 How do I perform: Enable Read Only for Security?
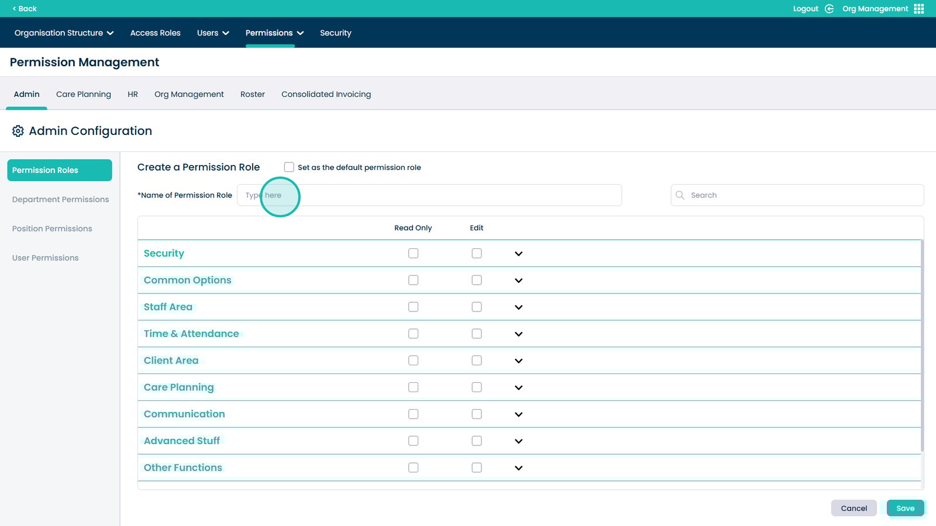coord(413,254)
